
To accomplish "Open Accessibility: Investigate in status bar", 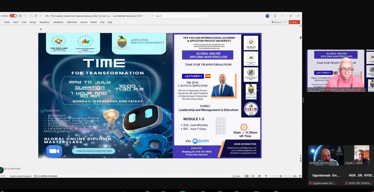I will coord(46,176).
